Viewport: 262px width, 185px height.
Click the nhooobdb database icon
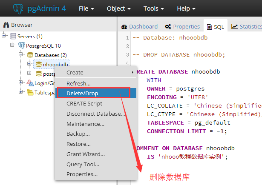pyautogui.click(x=39, y=64)
